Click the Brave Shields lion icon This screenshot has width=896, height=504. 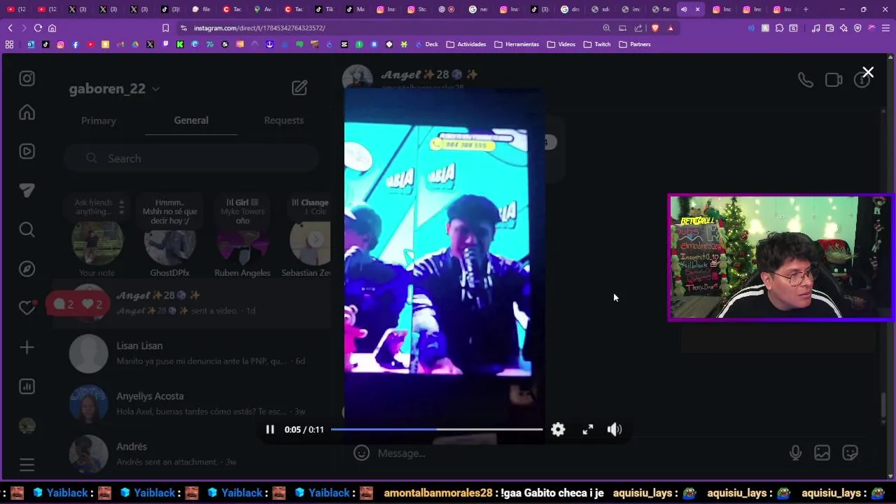654,28
